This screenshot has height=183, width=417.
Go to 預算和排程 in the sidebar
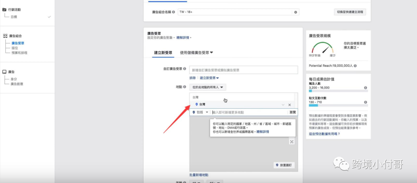19,53
